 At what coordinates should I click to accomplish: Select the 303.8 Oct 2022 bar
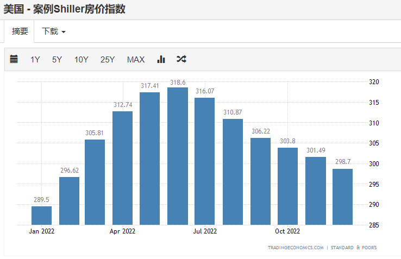(287, 186)
